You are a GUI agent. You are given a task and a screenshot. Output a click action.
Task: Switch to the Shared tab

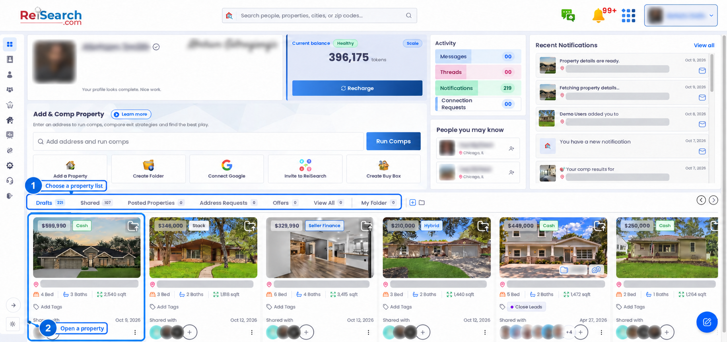96,203
